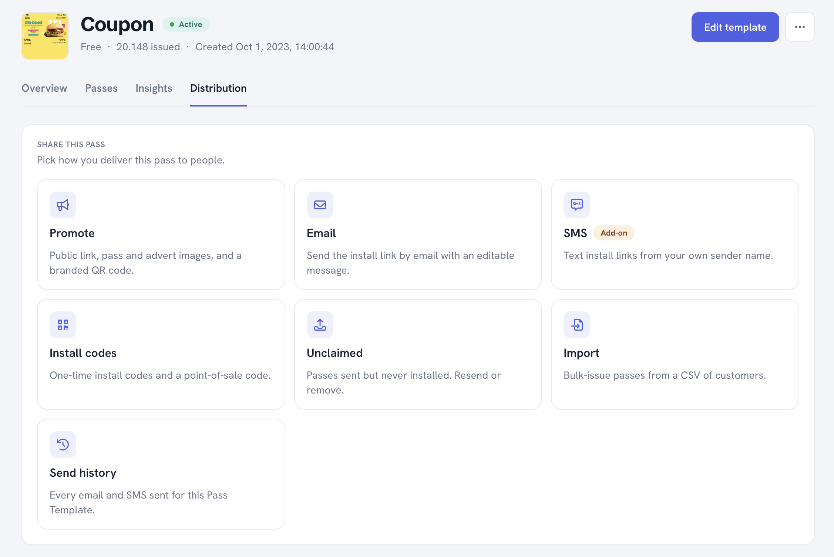Viewport: 834px width, 557px height.
Task: Click the Promote megaphone icon
Action: [63, 205]
